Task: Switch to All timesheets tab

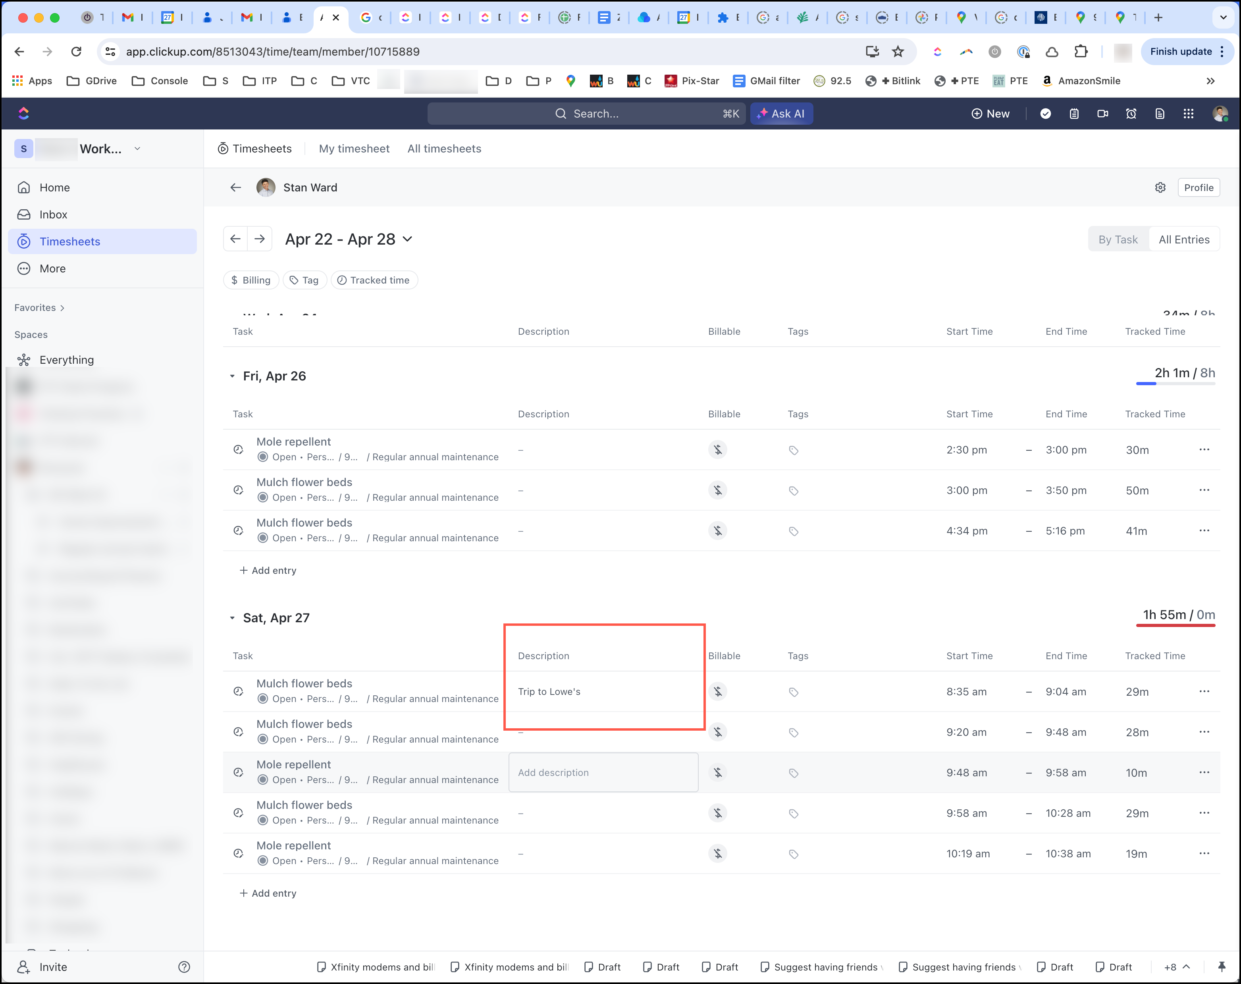Action: tap(444, 149)
